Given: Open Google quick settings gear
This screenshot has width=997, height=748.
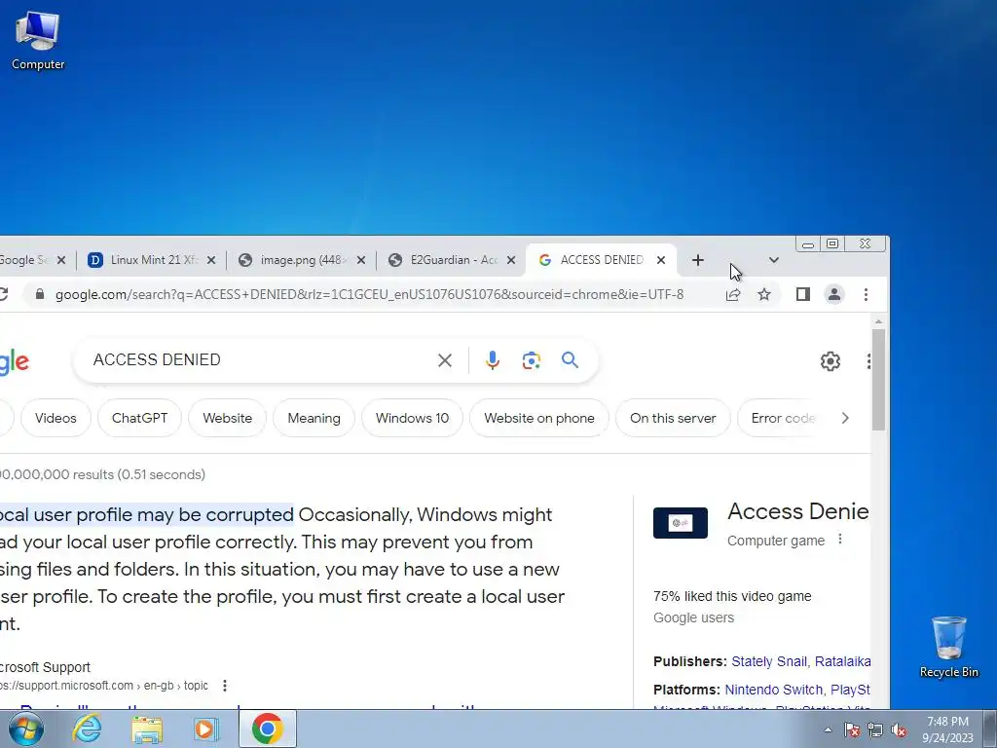Looking at the screenshot, I should [830, 361].
